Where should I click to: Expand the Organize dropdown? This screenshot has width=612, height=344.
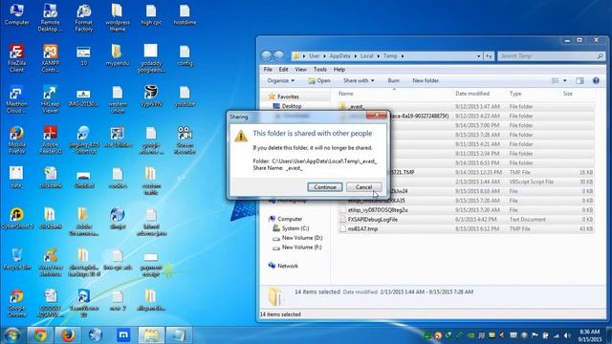click(x=280, y=80)
